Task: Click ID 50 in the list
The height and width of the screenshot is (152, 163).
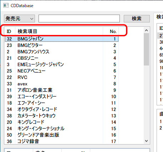Action: pos(9,135)
